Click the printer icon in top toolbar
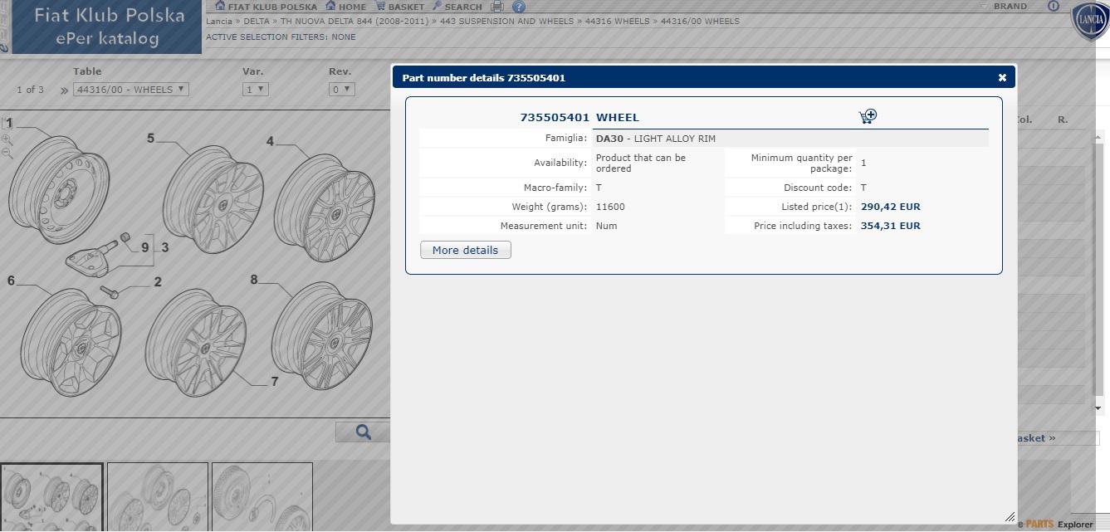This screenshot has width=1110, height=532. [497, 6]
